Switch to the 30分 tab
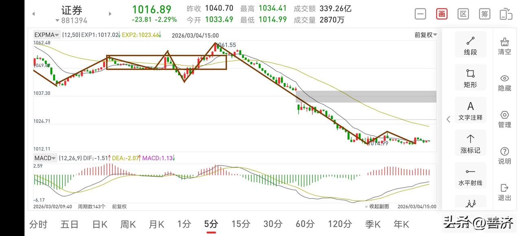 click(x=273, y=224)
